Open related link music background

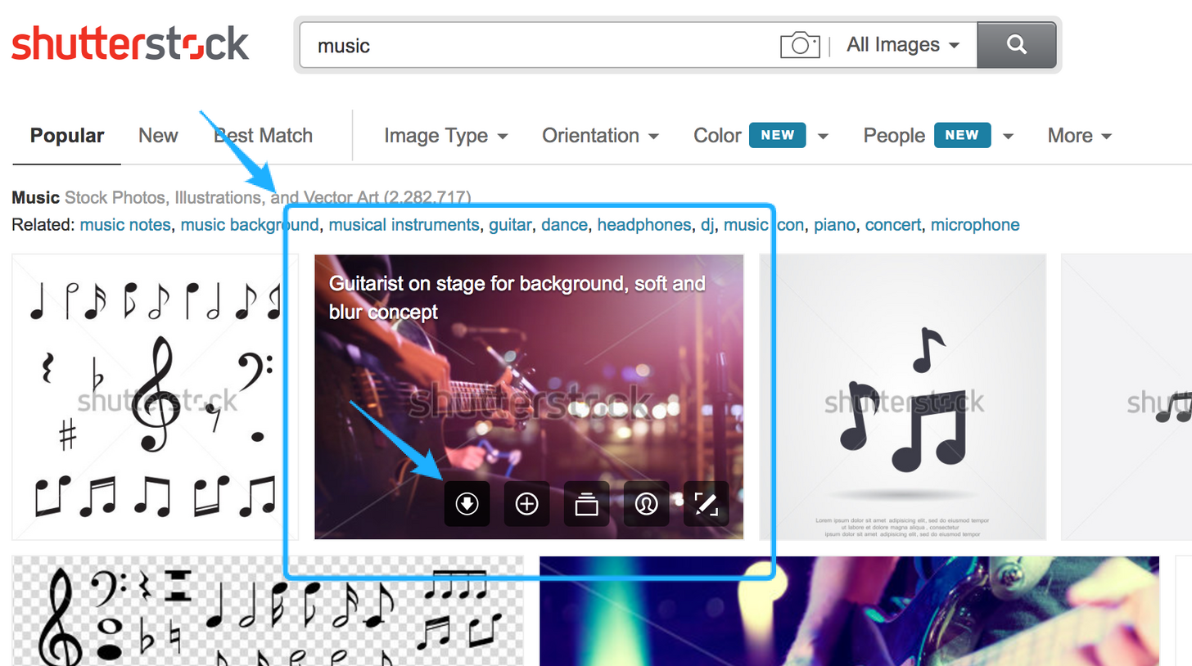(250, 225)
